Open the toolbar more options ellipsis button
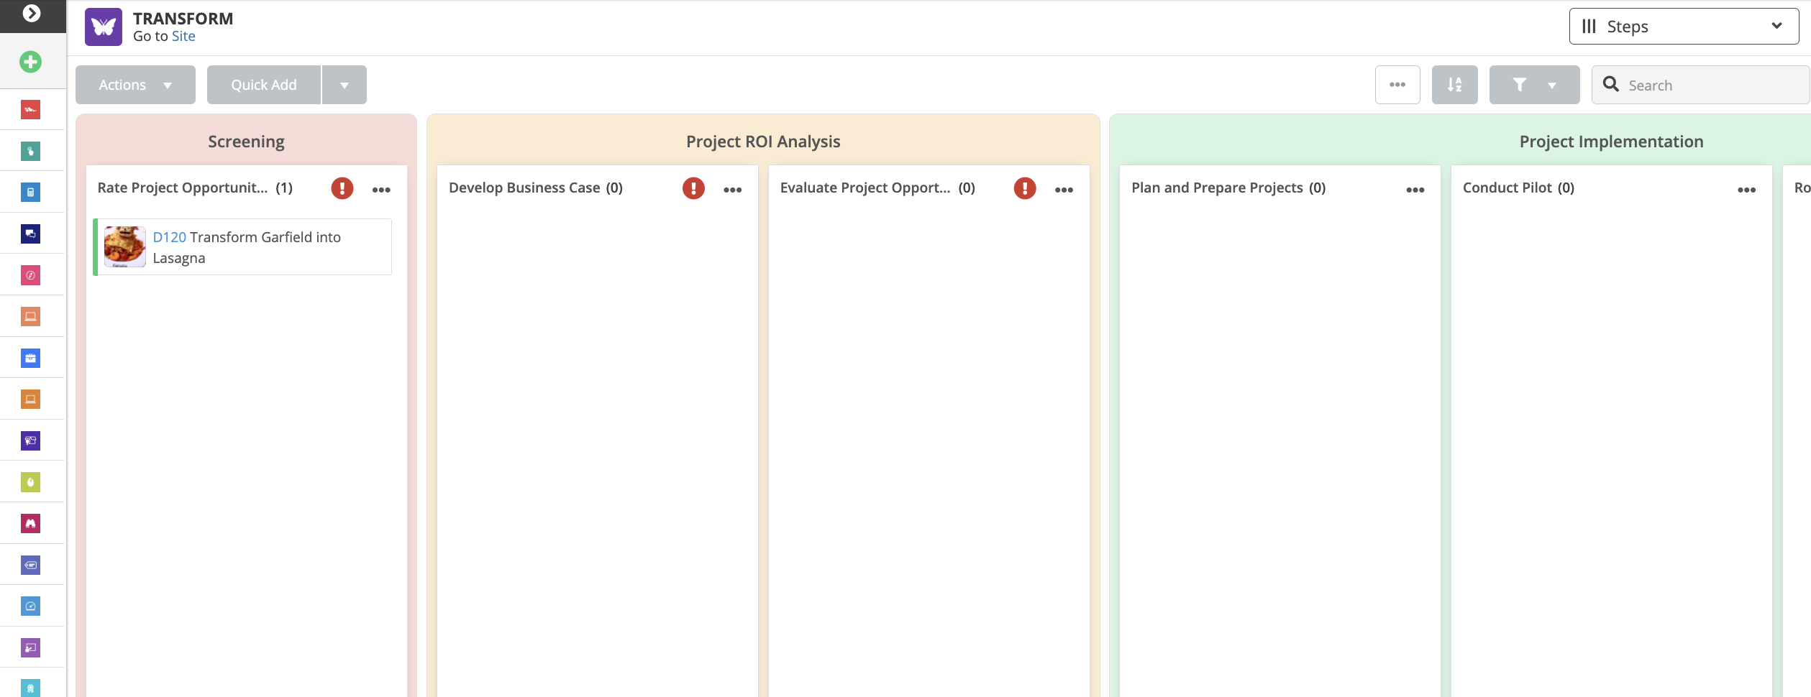This screenshot has width=1811, height=697. coord(1397,85)
